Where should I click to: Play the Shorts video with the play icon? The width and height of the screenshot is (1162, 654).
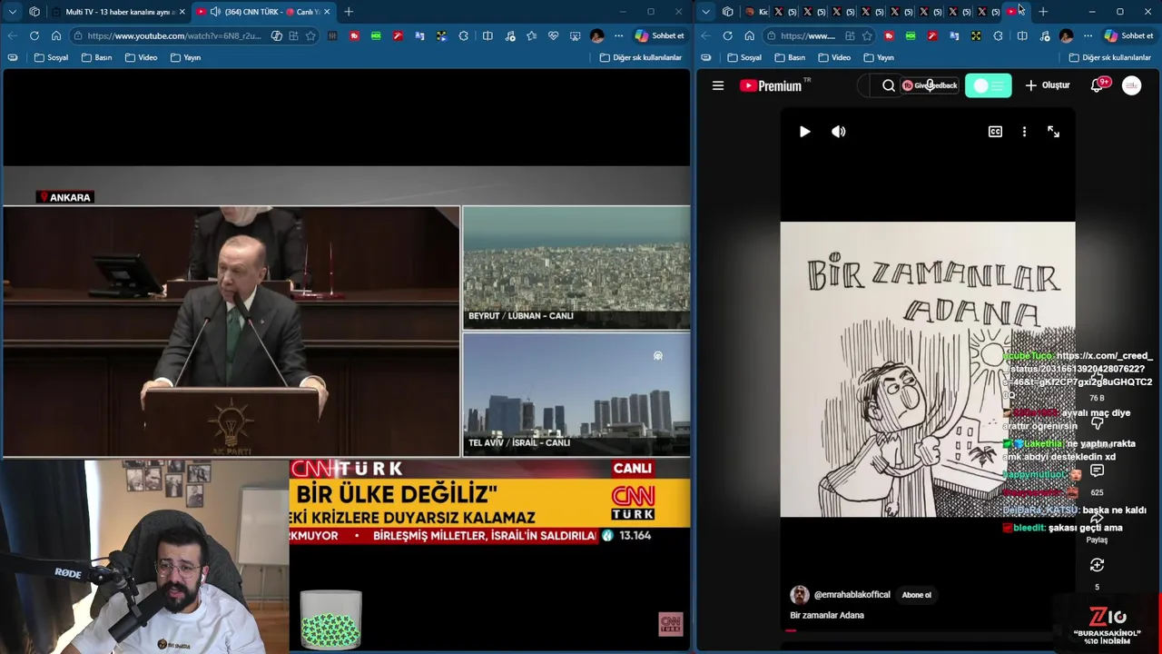tap(804, 132)
